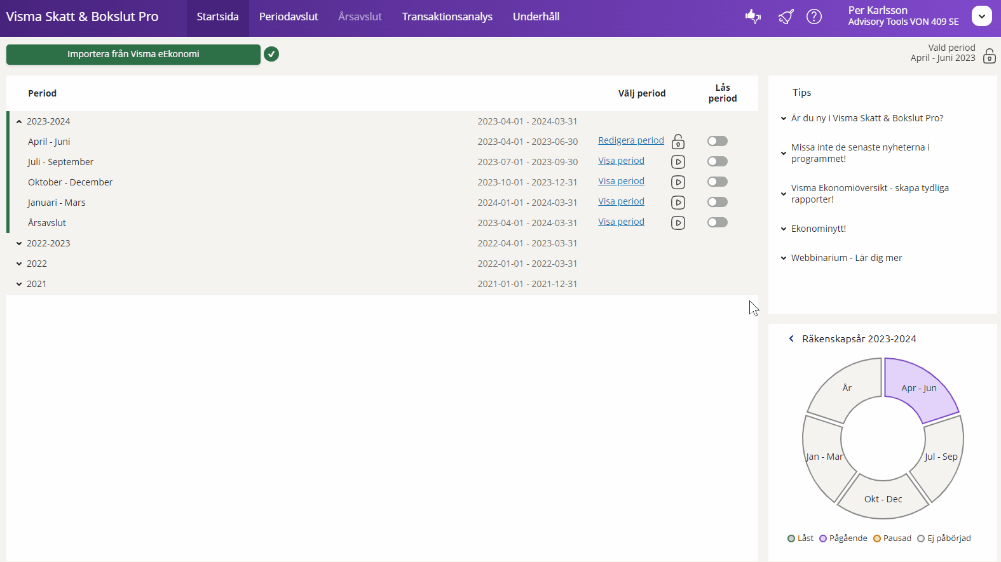Expand the 2022-2023 fiscal year row

[19, 243]
